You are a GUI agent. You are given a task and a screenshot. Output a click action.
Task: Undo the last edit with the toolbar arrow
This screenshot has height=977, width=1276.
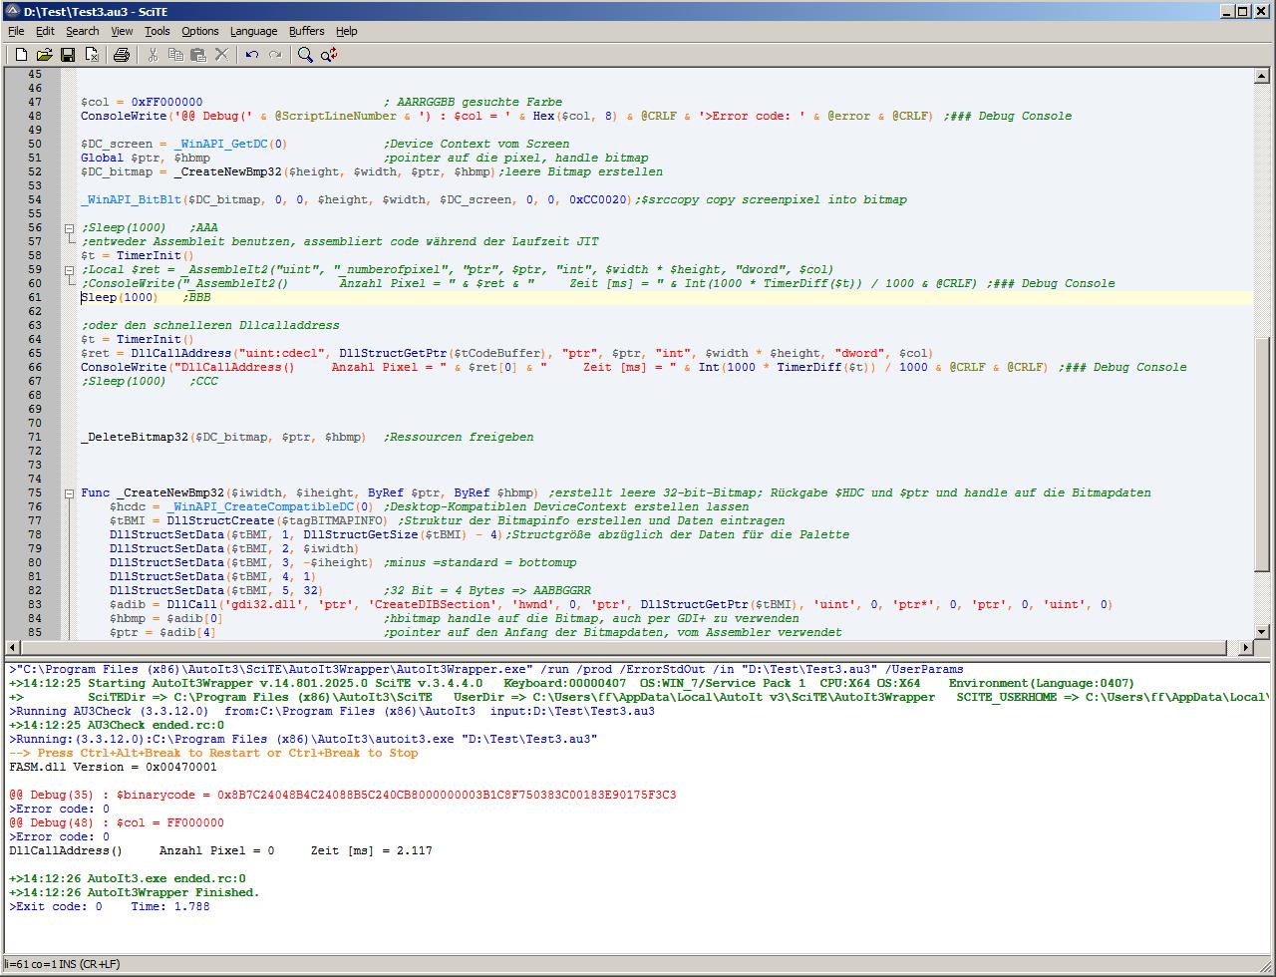coord(252,55)
